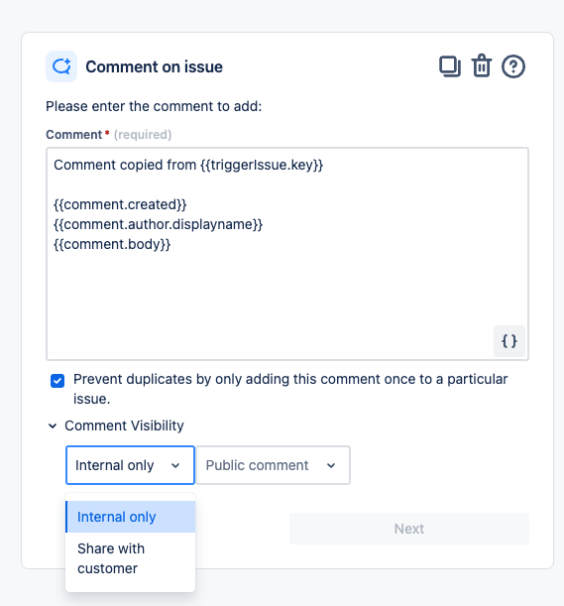Uncheck the Prevent duplicates checkbox
Image resolution: width=564 pixels, height=606 pixels.
coord(57,381)
